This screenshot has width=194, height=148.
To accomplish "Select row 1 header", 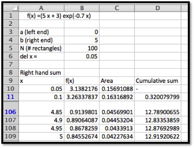I will [11, 16].
